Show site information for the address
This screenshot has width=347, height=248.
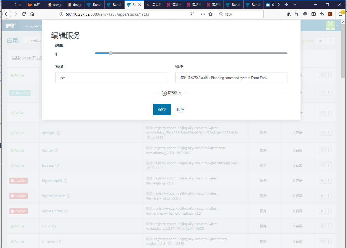[61, 14]
